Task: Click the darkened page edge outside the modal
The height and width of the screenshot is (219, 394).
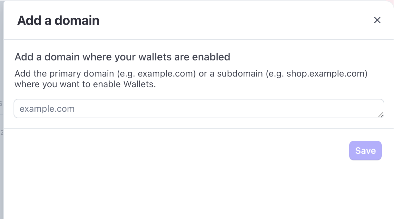Action: click(2, 110)
